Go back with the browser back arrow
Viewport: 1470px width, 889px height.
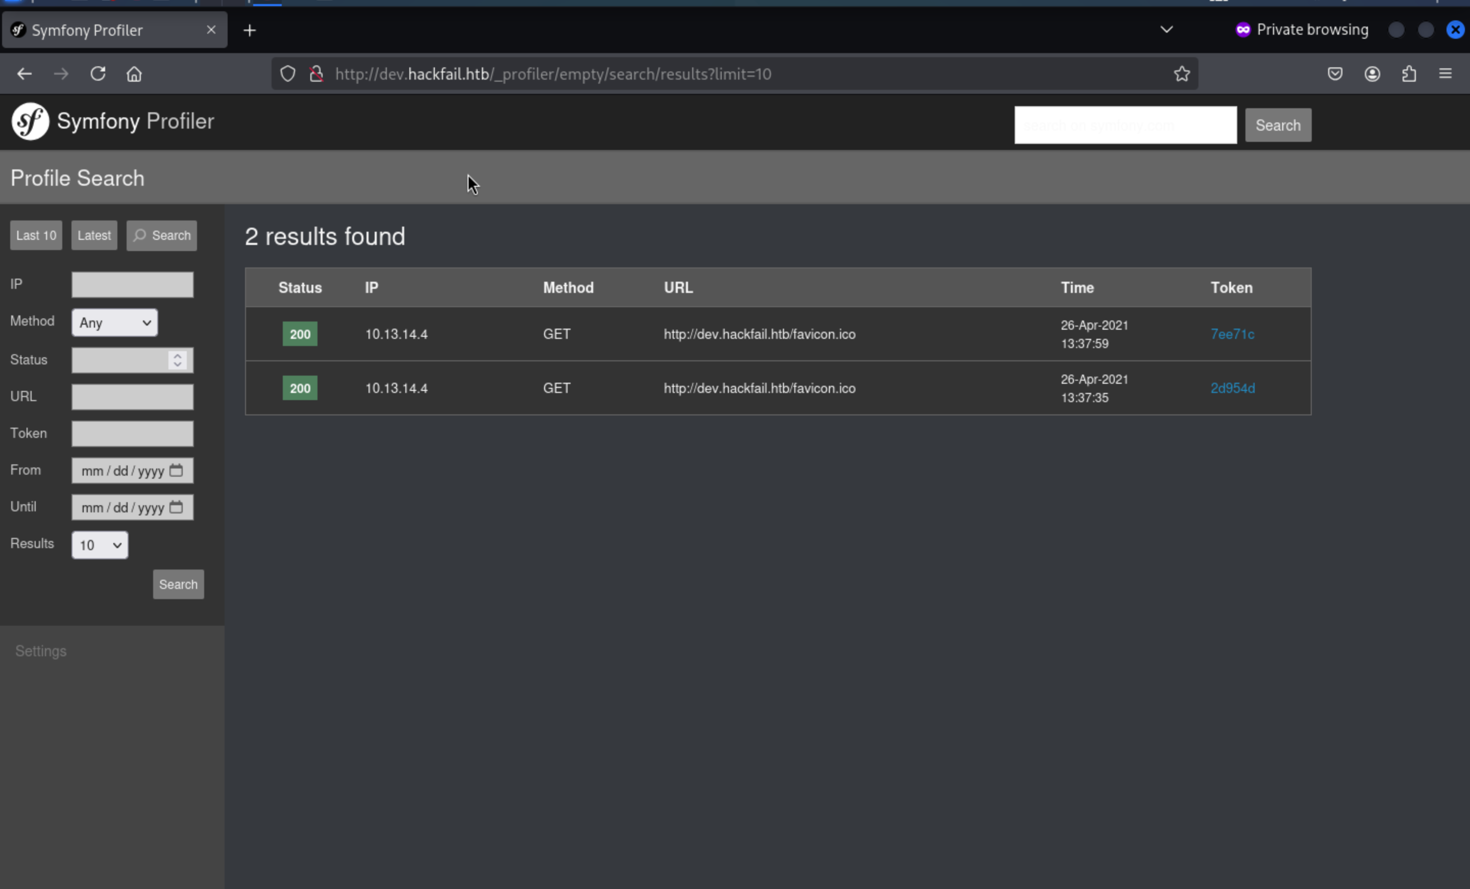coord(24,74)
